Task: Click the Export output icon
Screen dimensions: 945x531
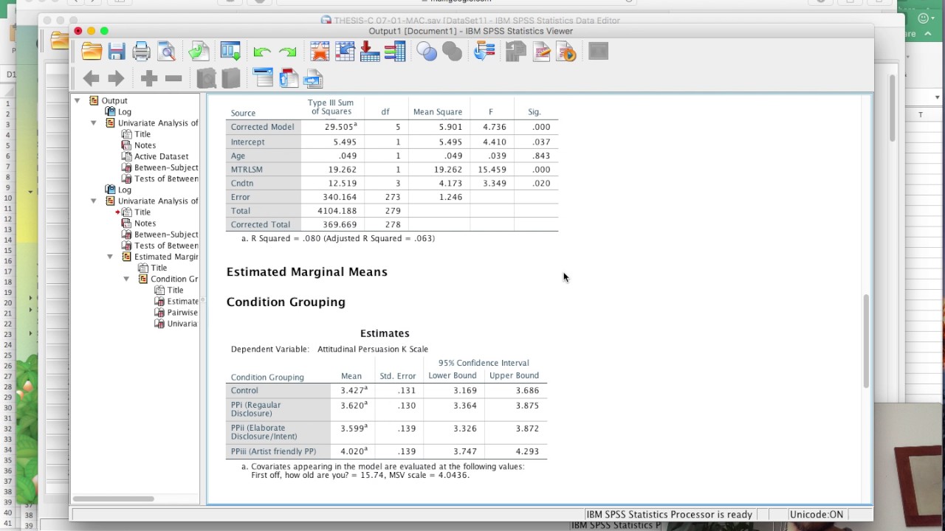Action: click(199, 51)
